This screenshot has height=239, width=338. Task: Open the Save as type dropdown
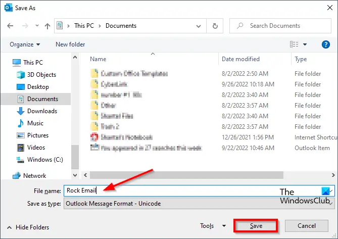tap(199, 204)
